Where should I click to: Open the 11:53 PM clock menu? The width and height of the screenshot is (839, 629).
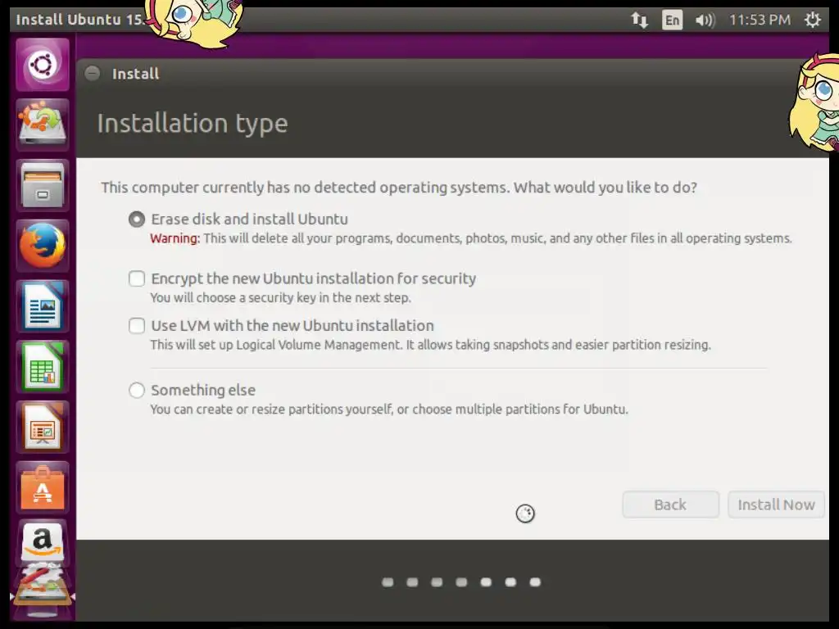coord(760,20)
